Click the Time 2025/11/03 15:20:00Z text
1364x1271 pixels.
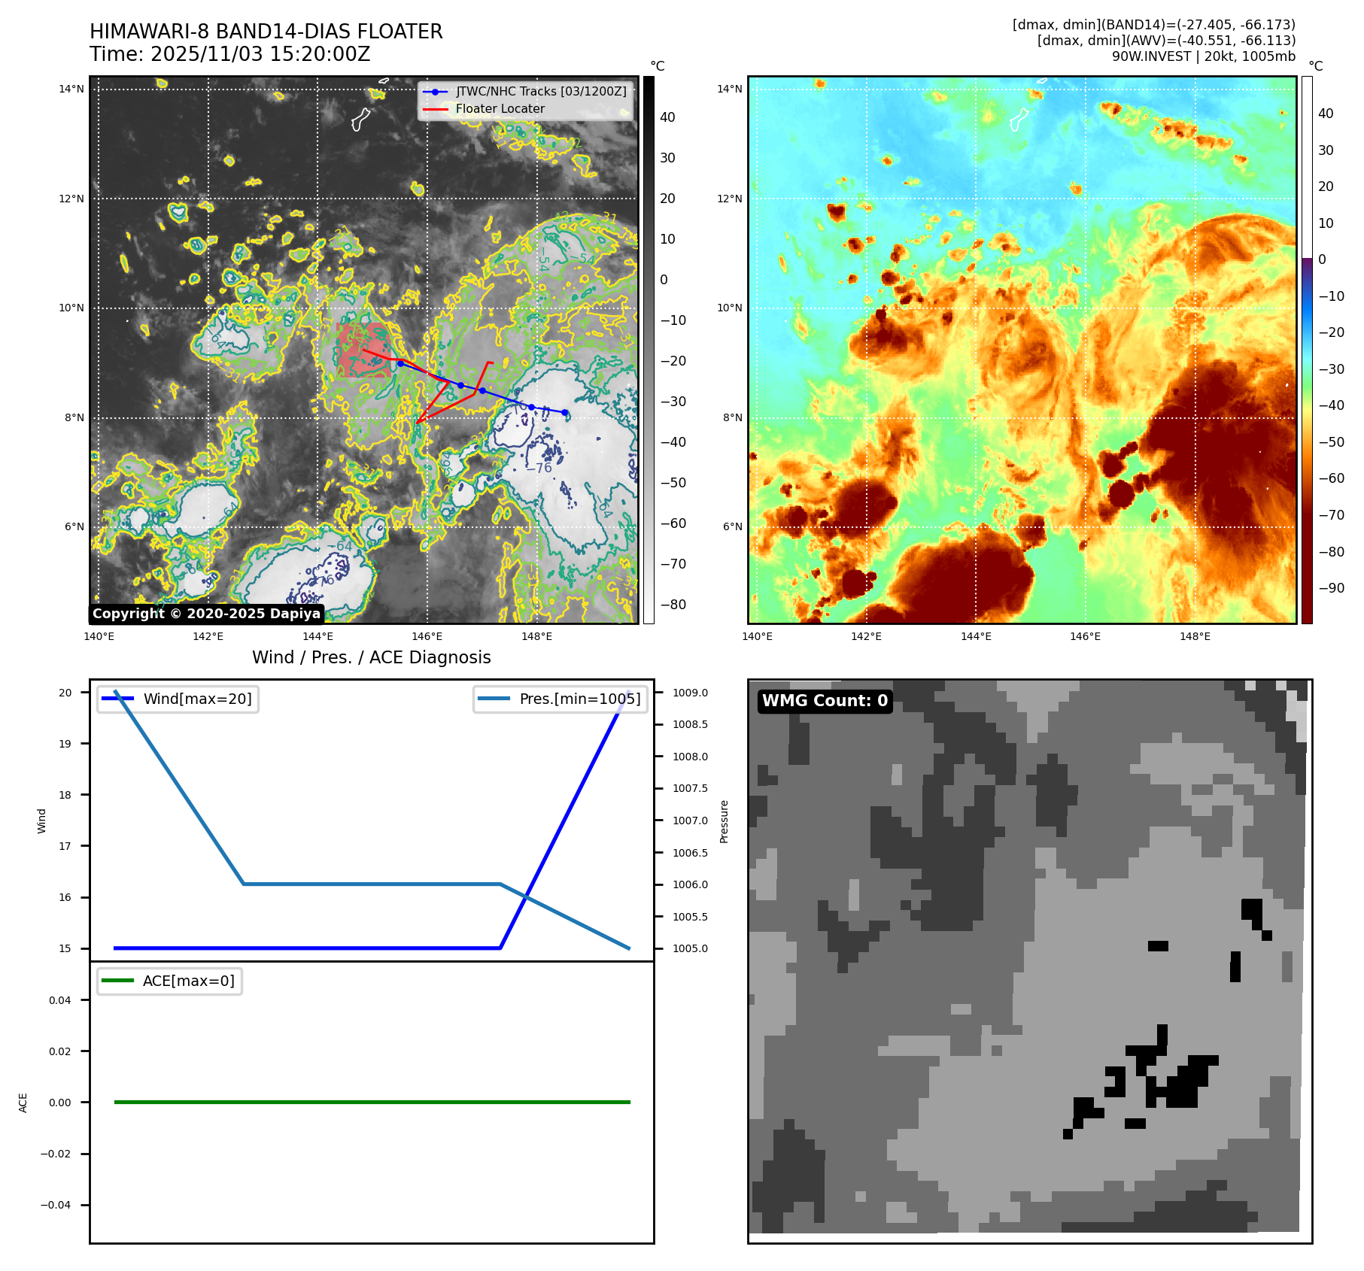pos(229,54)
